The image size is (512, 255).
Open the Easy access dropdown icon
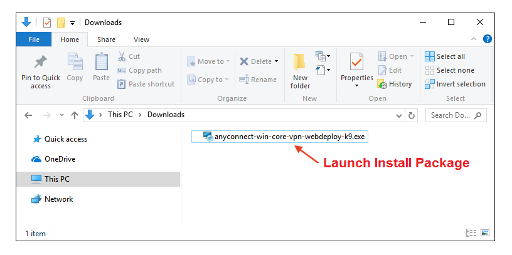click(323, 70)
